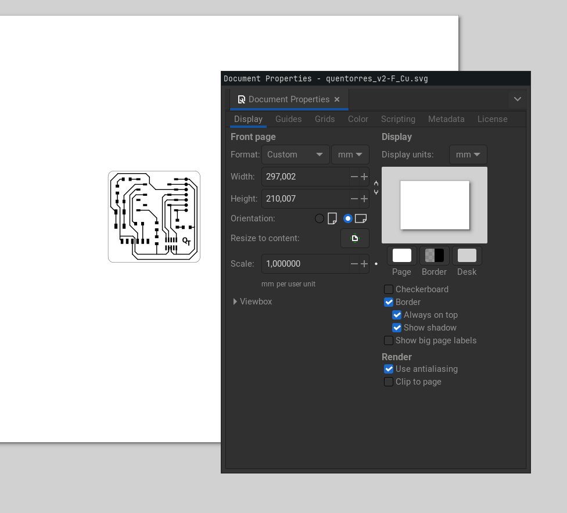The width and height of the screenshot is (567, 513).
Task: Select the PCB drawing on canvas
Action: coord(154,217)
